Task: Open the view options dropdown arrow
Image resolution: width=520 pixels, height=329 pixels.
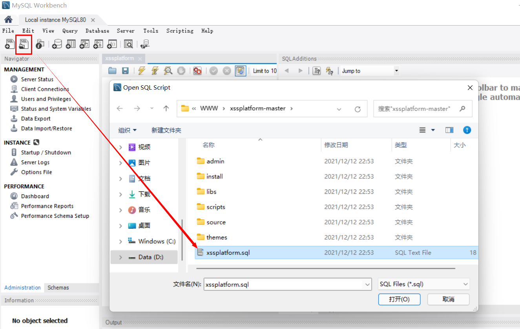Action: pyautogui.click(x=433, y=130)
